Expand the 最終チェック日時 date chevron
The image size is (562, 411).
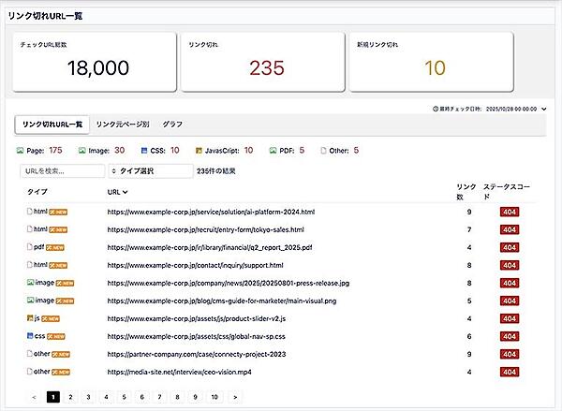coord(543,109)
